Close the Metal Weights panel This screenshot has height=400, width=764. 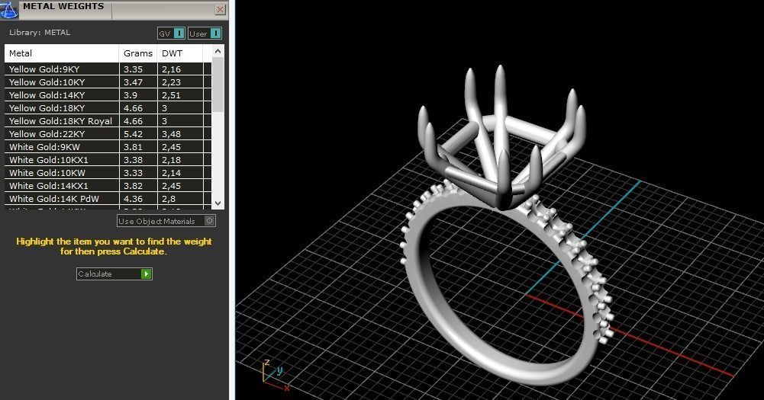pos(221,9)
